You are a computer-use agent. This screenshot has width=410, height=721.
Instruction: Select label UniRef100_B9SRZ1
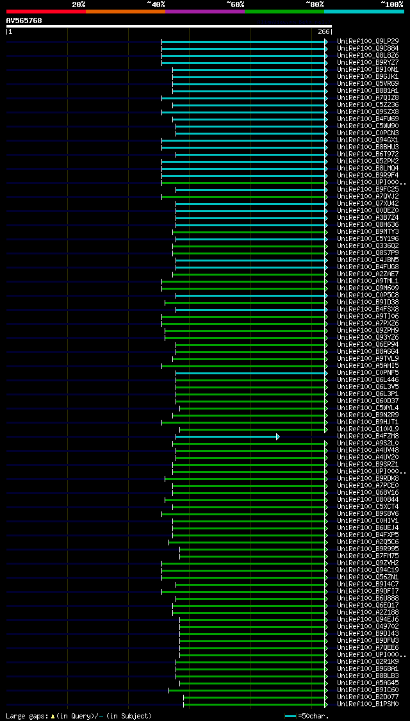[x=368, y=465]
